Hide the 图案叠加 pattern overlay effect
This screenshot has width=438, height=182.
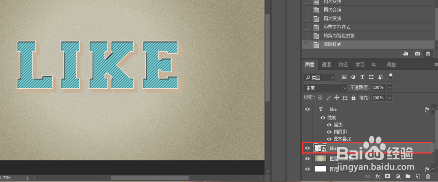(x=329, y=139)
